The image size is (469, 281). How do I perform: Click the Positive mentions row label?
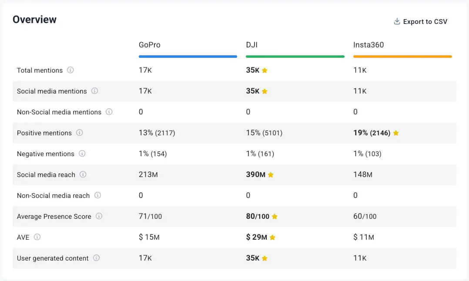[44, 133]
